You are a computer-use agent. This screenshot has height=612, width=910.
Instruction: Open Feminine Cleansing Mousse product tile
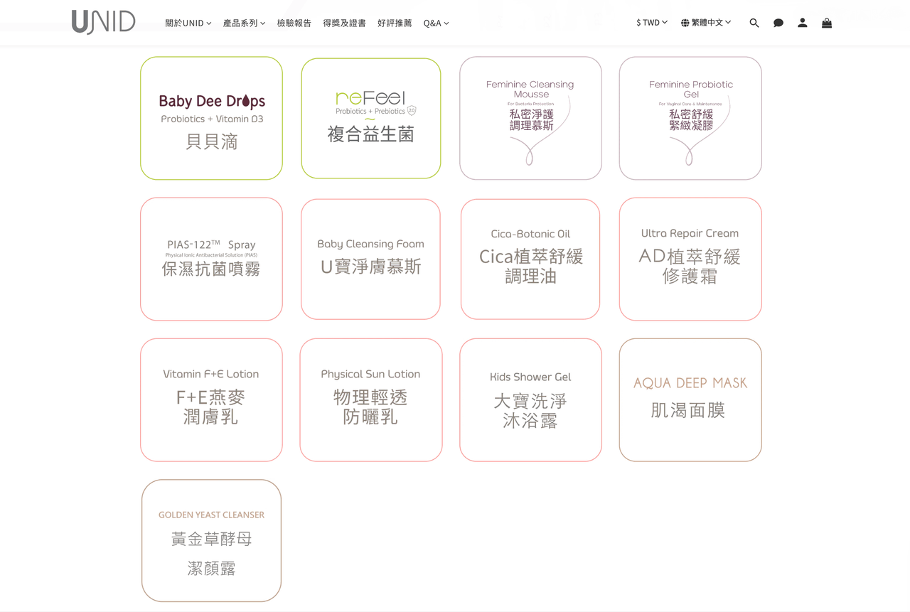(x=530, y=118)
